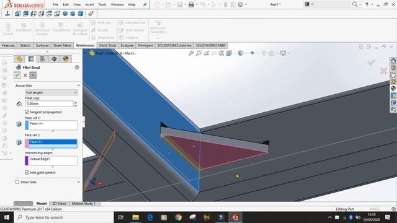Viewport: 397px width, 223px height.
Task: Open the FeatureManager design tree tab
Action: [19, 59]
